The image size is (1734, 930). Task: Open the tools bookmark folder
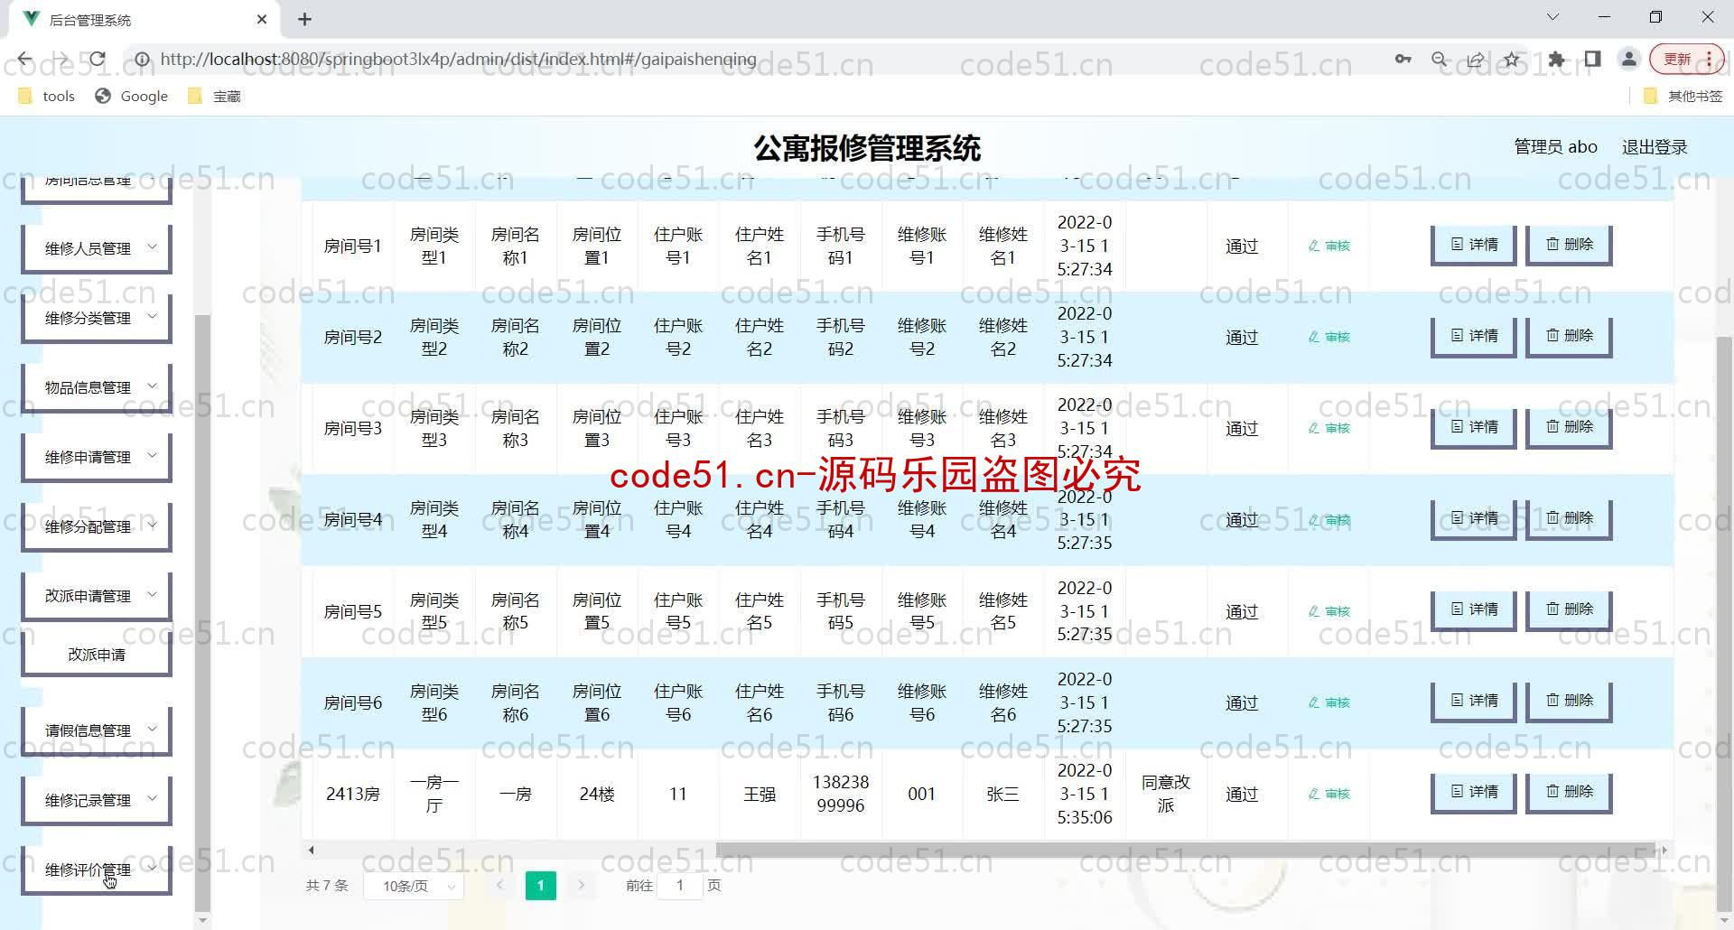pos(47,96)
